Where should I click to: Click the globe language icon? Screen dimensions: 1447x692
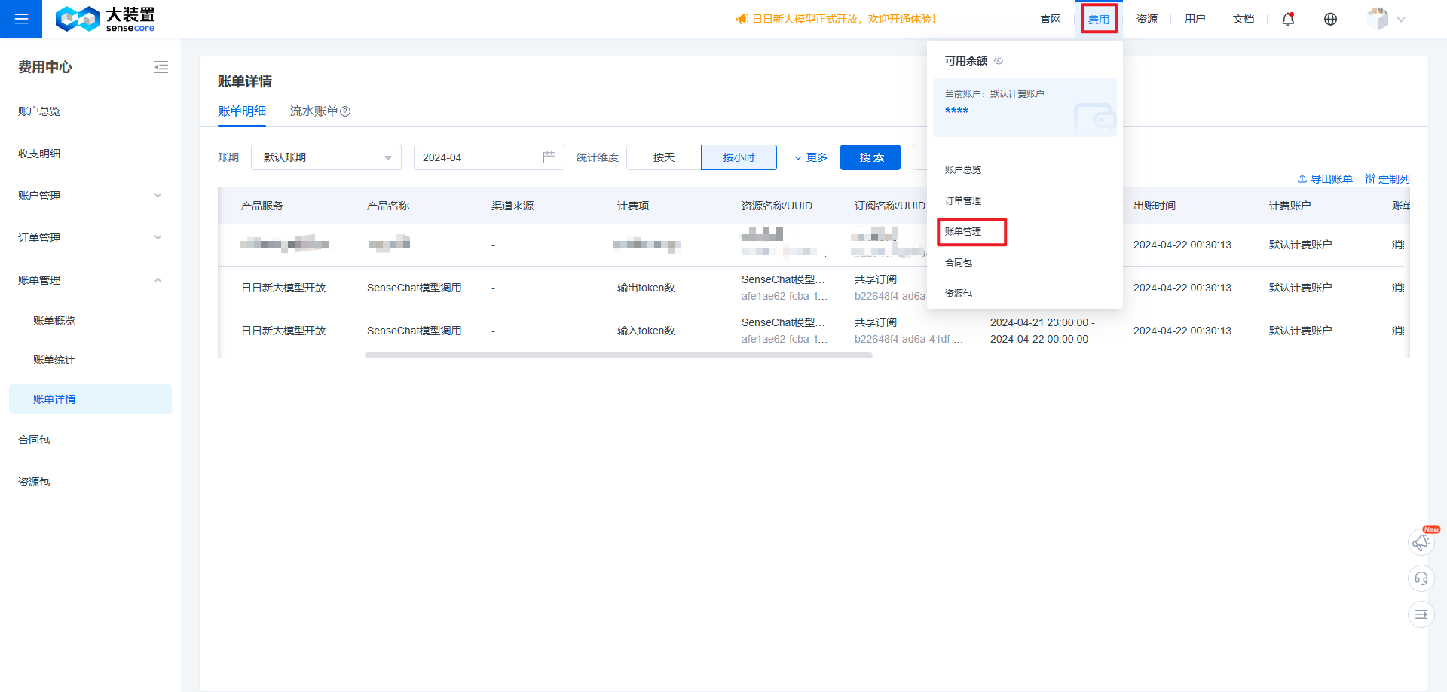[x=1330, y=18]
